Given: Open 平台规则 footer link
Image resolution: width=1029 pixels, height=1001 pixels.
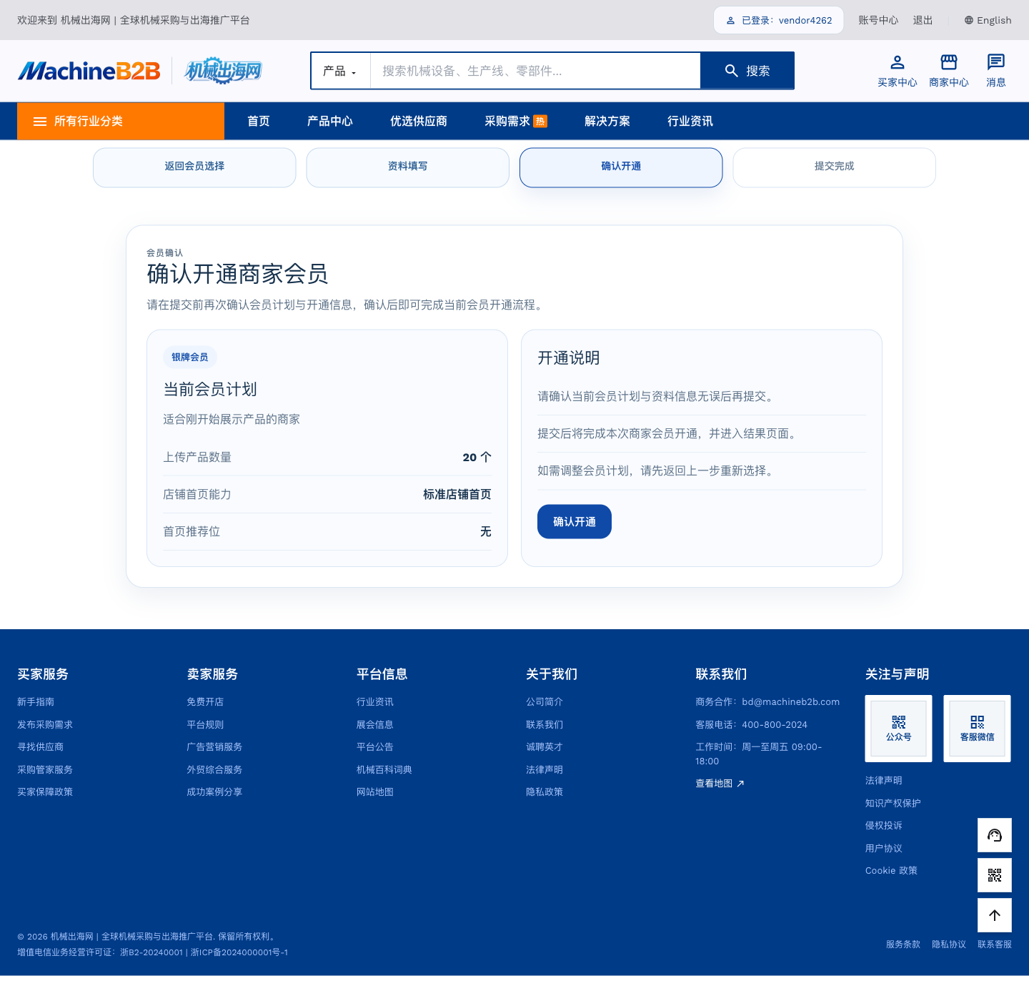Looking at the screenshot, I should tap(205, 724).
